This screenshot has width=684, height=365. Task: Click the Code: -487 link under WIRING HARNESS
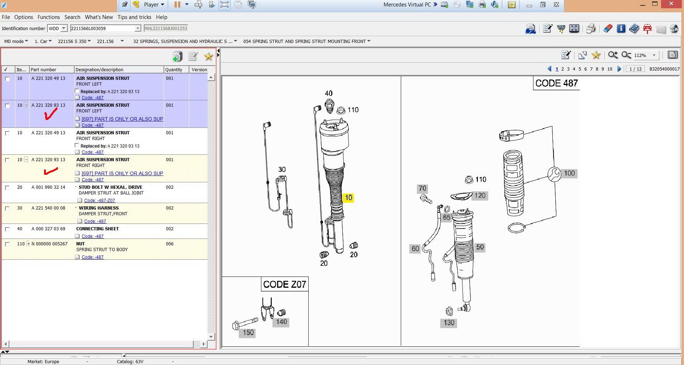coord(95,221)
